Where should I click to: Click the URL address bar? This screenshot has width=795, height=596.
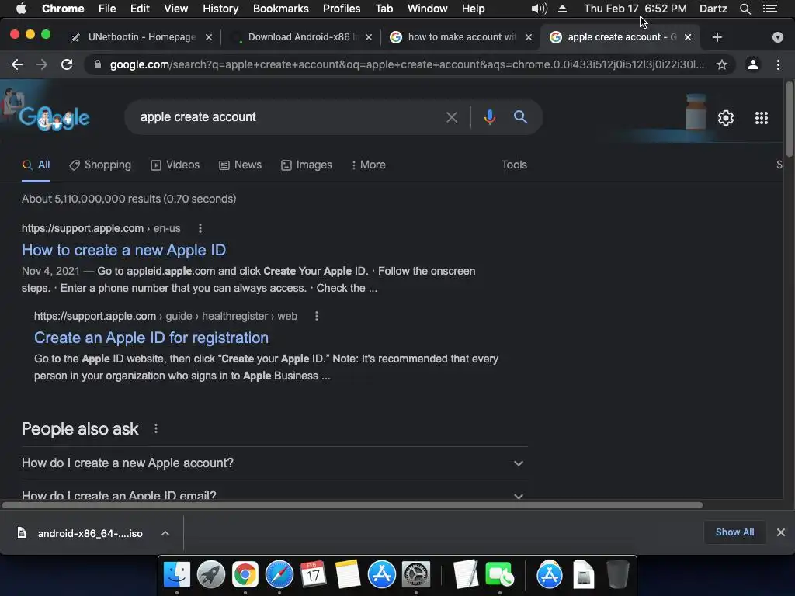(x=405, y=64)
